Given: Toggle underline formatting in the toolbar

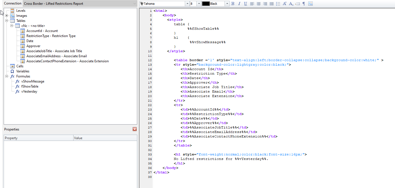Looking at the screenshot, I should pyautogui.click(x=245, y=4).
